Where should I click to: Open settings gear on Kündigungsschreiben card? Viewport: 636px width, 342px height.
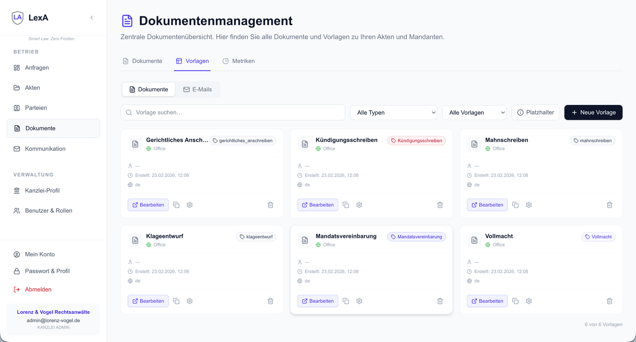(x=359, y=205)
